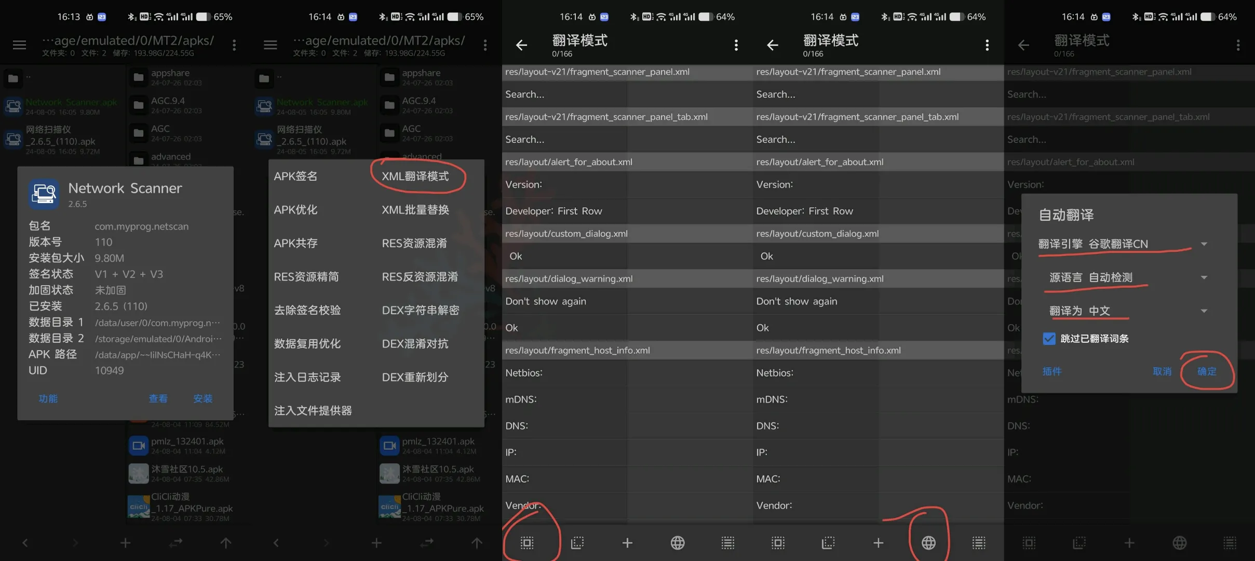Tap 沐雪社区10.5.apk in the second screenshot
The image size is (1255, 561).
click(x=439, y=473)
